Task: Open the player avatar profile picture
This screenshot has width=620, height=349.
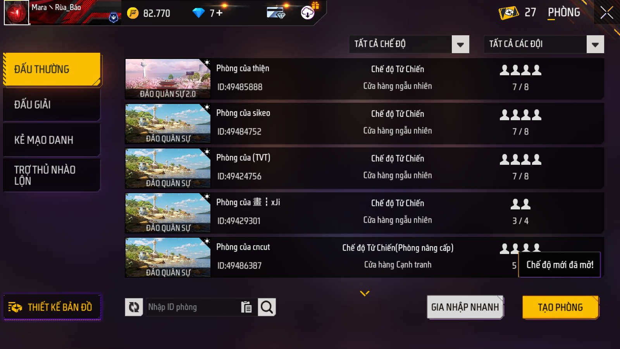Action: click(x=16, y=12)
